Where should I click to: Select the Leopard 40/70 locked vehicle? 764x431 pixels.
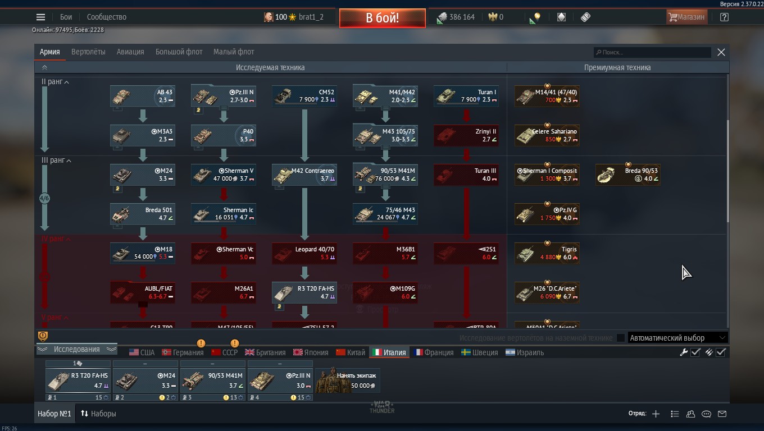point(304,253)
